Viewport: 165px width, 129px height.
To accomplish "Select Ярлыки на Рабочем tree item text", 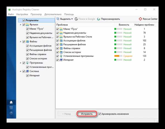I will coord(41,37).
